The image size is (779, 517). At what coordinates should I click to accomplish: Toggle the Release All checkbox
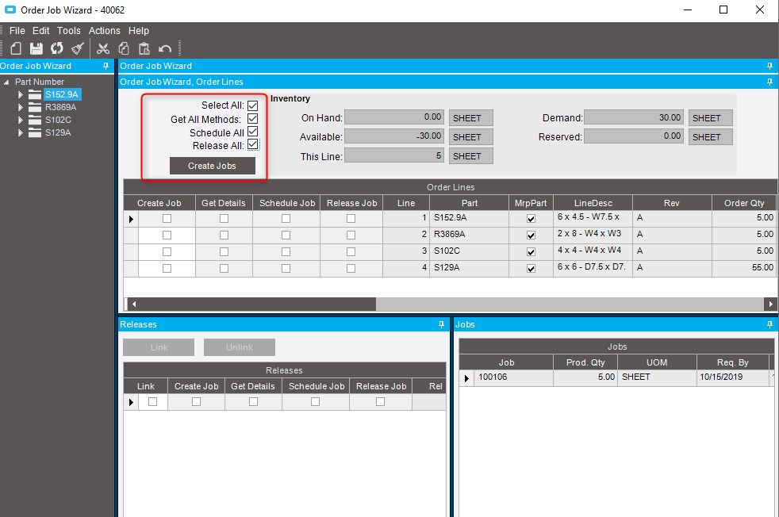[253, 144]
